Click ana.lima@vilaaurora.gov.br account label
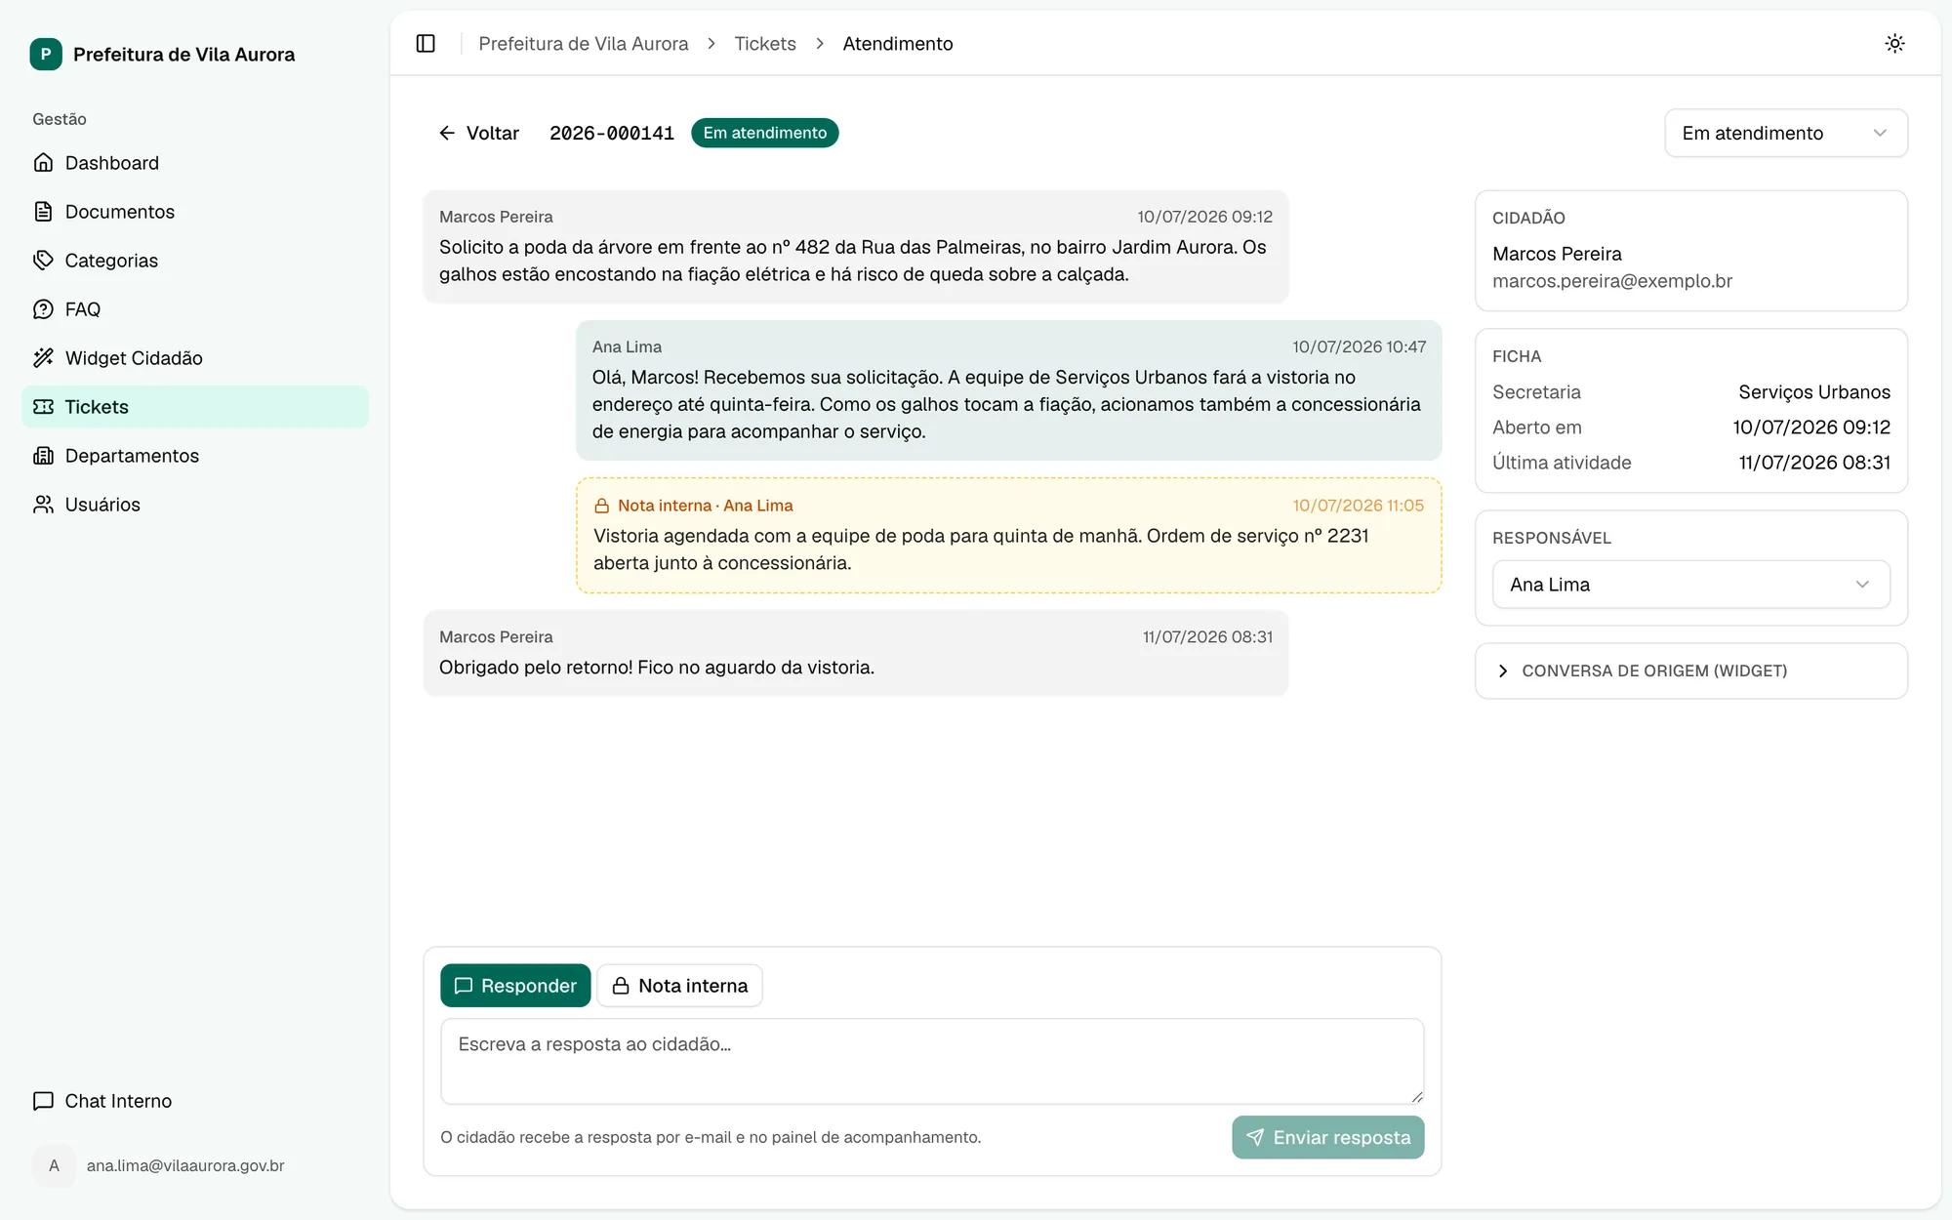1952x1220 pixels. [185, 1165]
